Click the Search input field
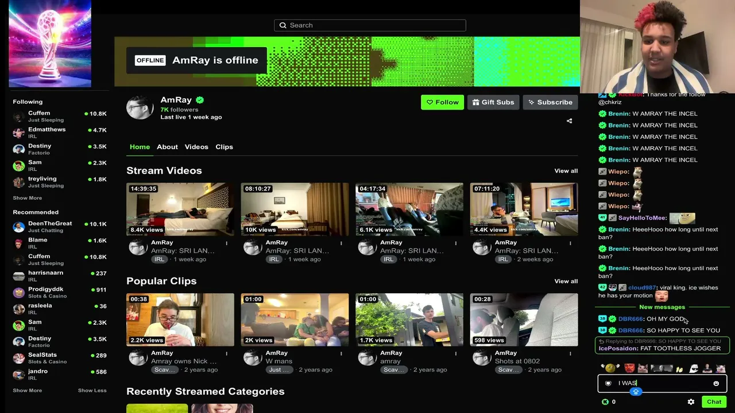This screenshot has height=413, width=735. 370,25
